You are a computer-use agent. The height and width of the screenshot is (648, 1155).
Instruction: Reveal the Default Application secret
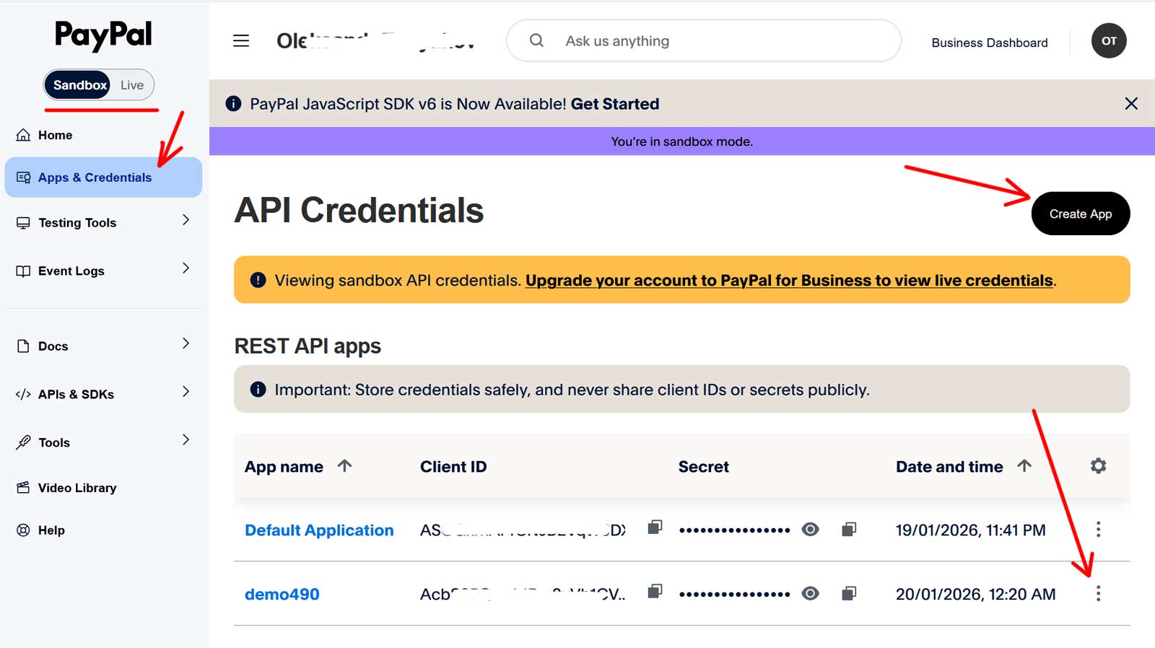(811, 530)
